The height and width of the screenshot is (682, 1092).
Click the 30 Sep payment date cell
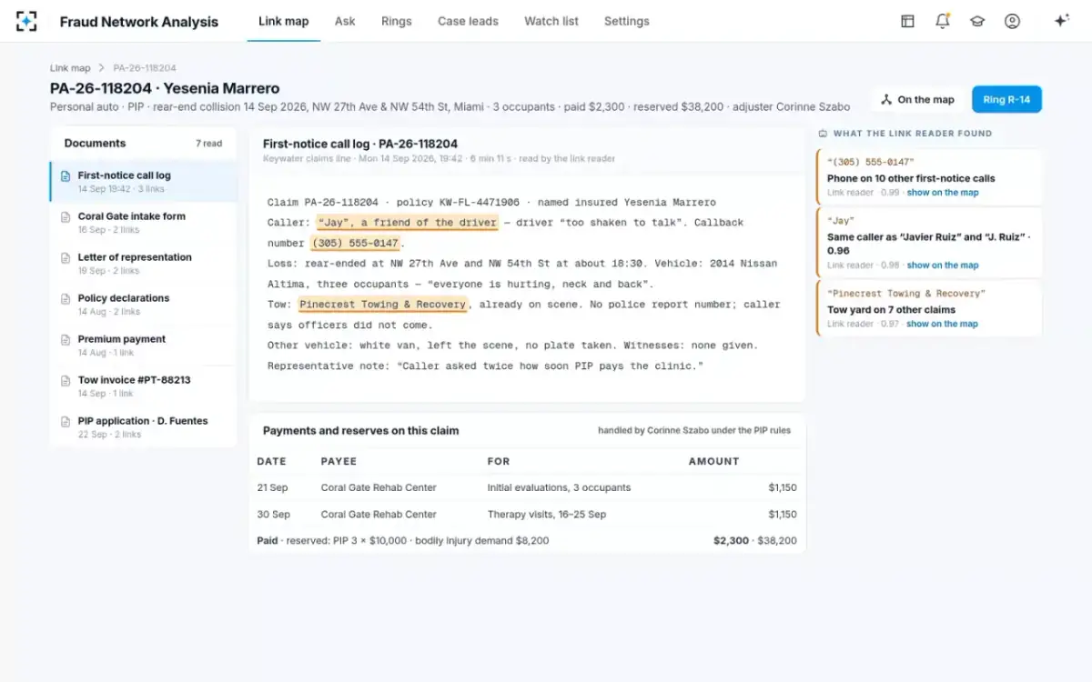(x=273, y=514)
